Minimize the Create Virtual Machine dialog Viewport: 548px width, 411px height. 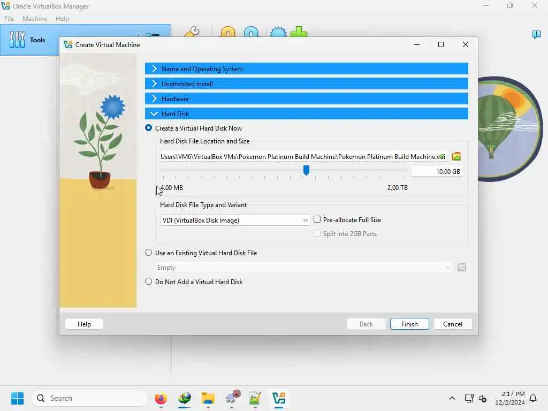[416, 44]
